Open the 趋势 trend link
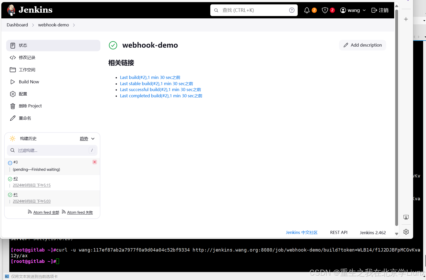 (84, 139)
